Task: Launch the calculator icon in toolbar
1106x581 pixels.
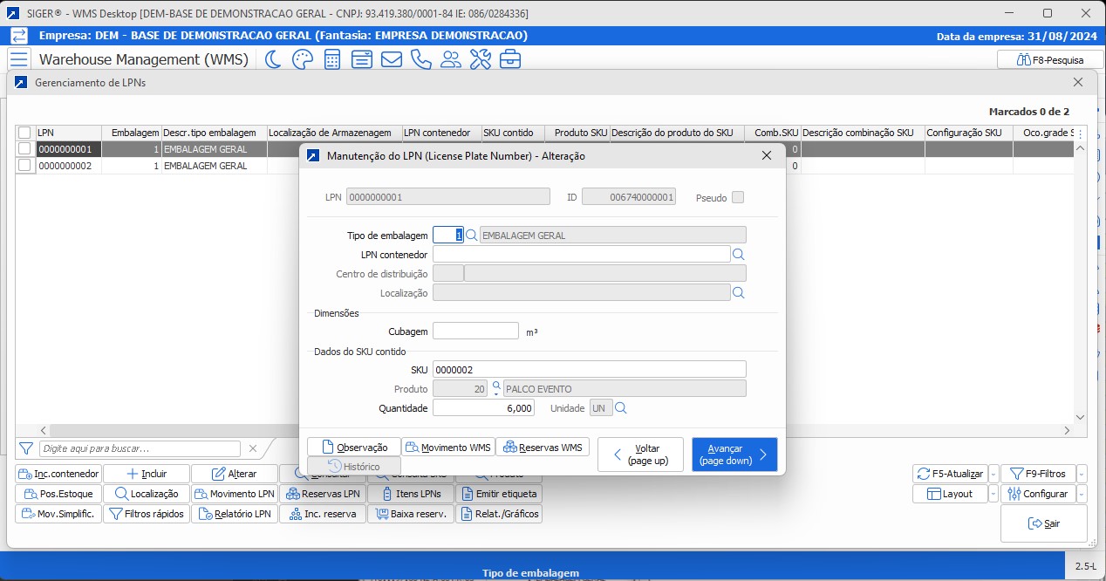Action: [332, 59]
